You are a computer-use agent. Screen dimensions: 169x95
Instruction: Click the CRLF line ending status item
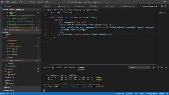click(142, 94)
